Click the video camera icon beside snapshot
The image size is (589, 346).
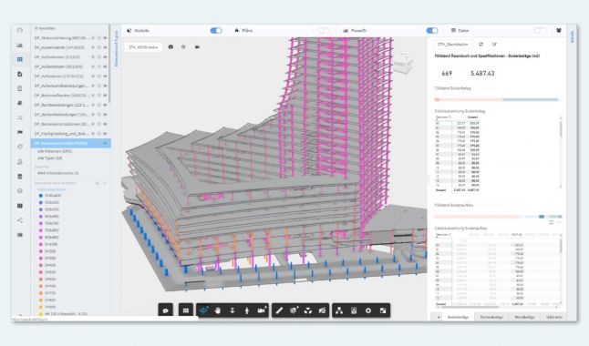coord(197,47)
